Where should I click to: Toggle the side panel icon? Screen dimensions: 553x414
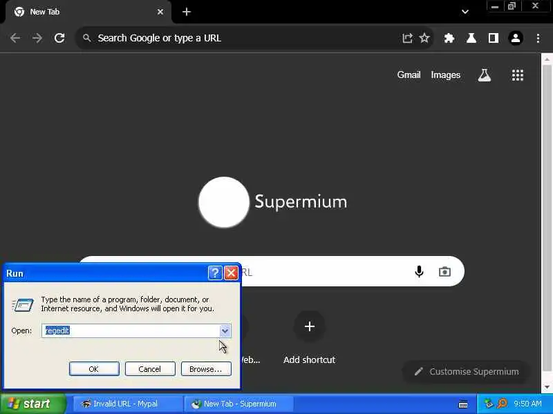coord(494,38)
